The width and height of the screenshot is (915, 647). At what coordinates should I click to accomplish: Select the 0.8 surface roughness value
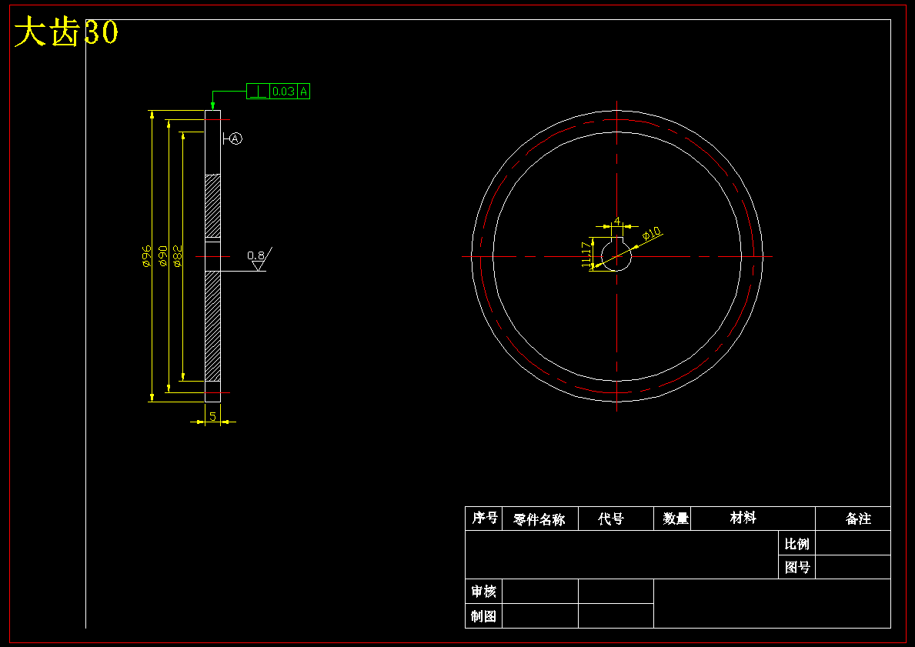(x=255, y=255)
